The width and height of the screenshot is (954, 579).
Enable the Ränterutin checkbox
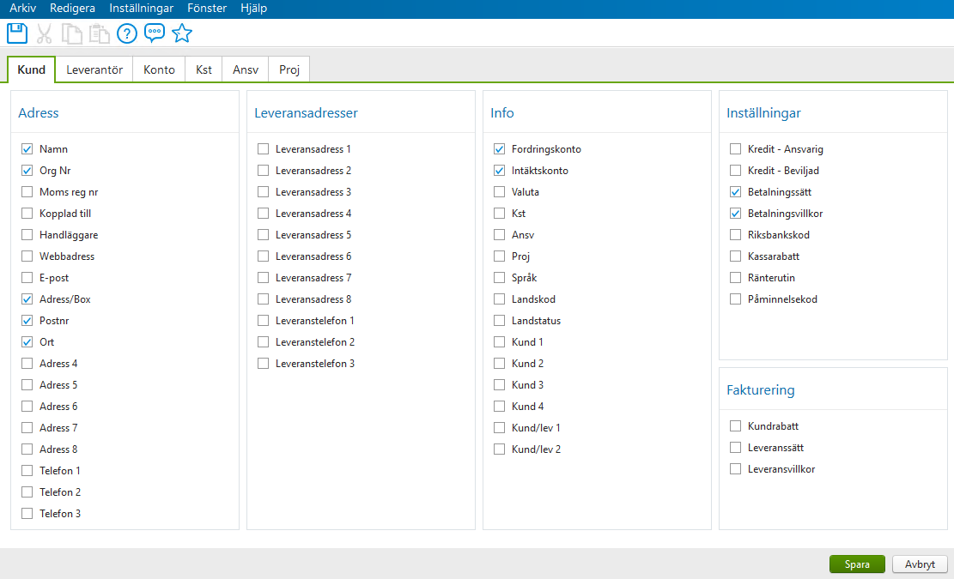735,277
